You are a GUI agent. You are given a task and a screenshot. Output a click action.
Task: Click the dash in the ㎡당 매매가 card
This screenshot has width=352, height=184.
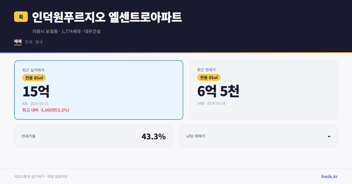point(329,136)
